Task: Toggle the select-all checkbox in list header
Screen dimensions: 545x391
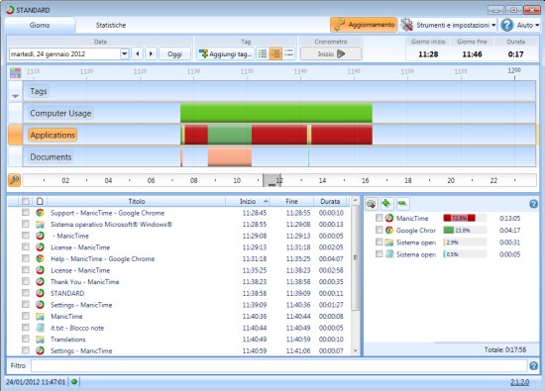Action: (26, 201)
